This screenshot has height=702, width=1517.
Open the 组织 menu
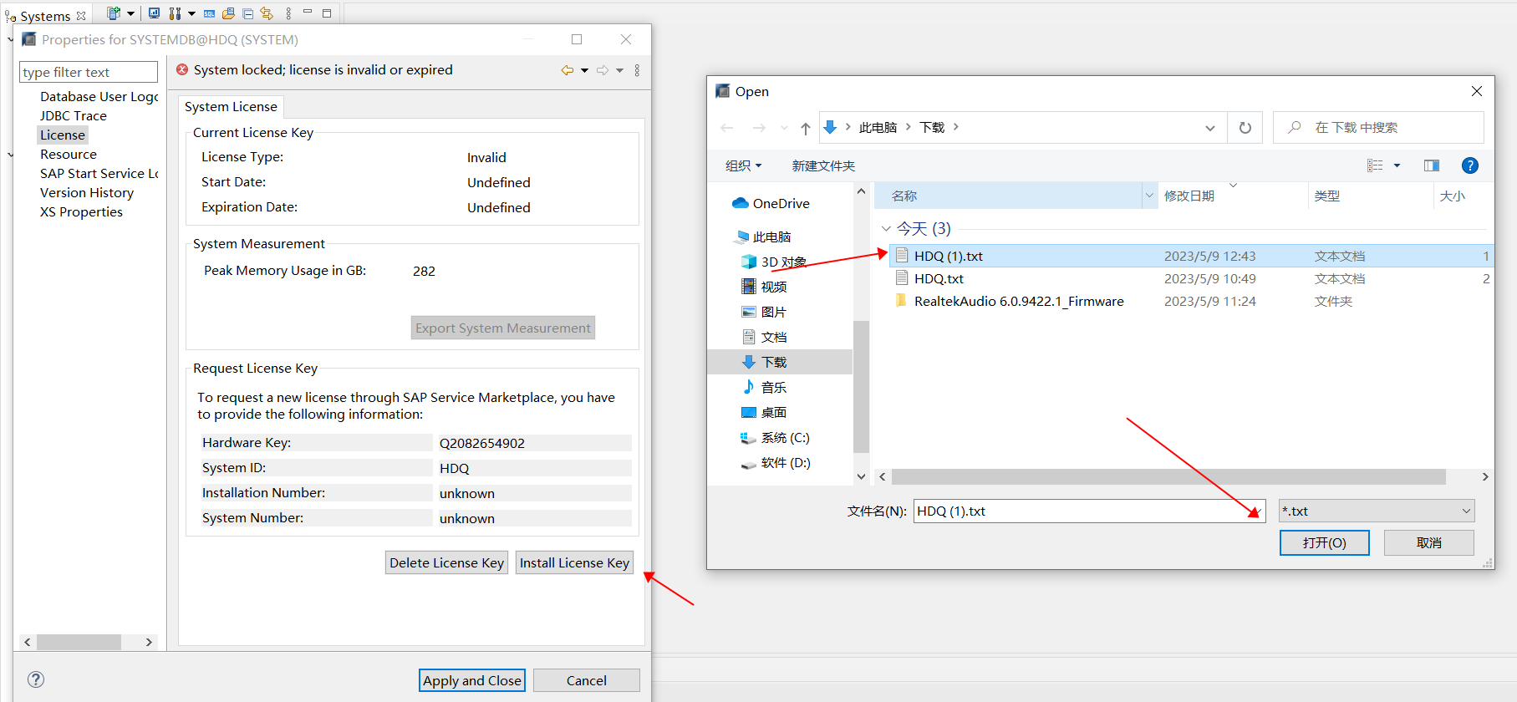pyautogui.click(x=743, y=165)
